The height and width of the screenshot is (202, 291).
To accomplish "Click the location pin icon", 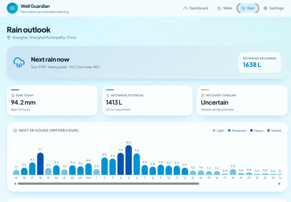I will point(9,38).
